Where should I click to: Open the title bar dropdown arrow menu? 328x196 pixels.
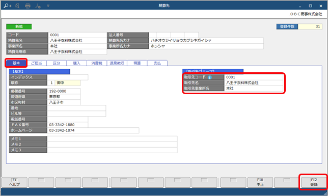[x=48, y=6]
